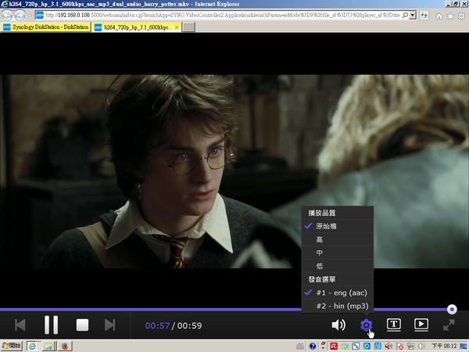Toggle fullscreen with the arrows icon

tap(449, 325)
